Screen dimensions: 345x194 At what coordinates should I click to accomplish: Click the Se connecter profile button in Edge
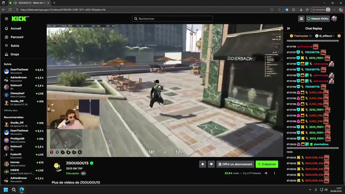click(321, 10)
